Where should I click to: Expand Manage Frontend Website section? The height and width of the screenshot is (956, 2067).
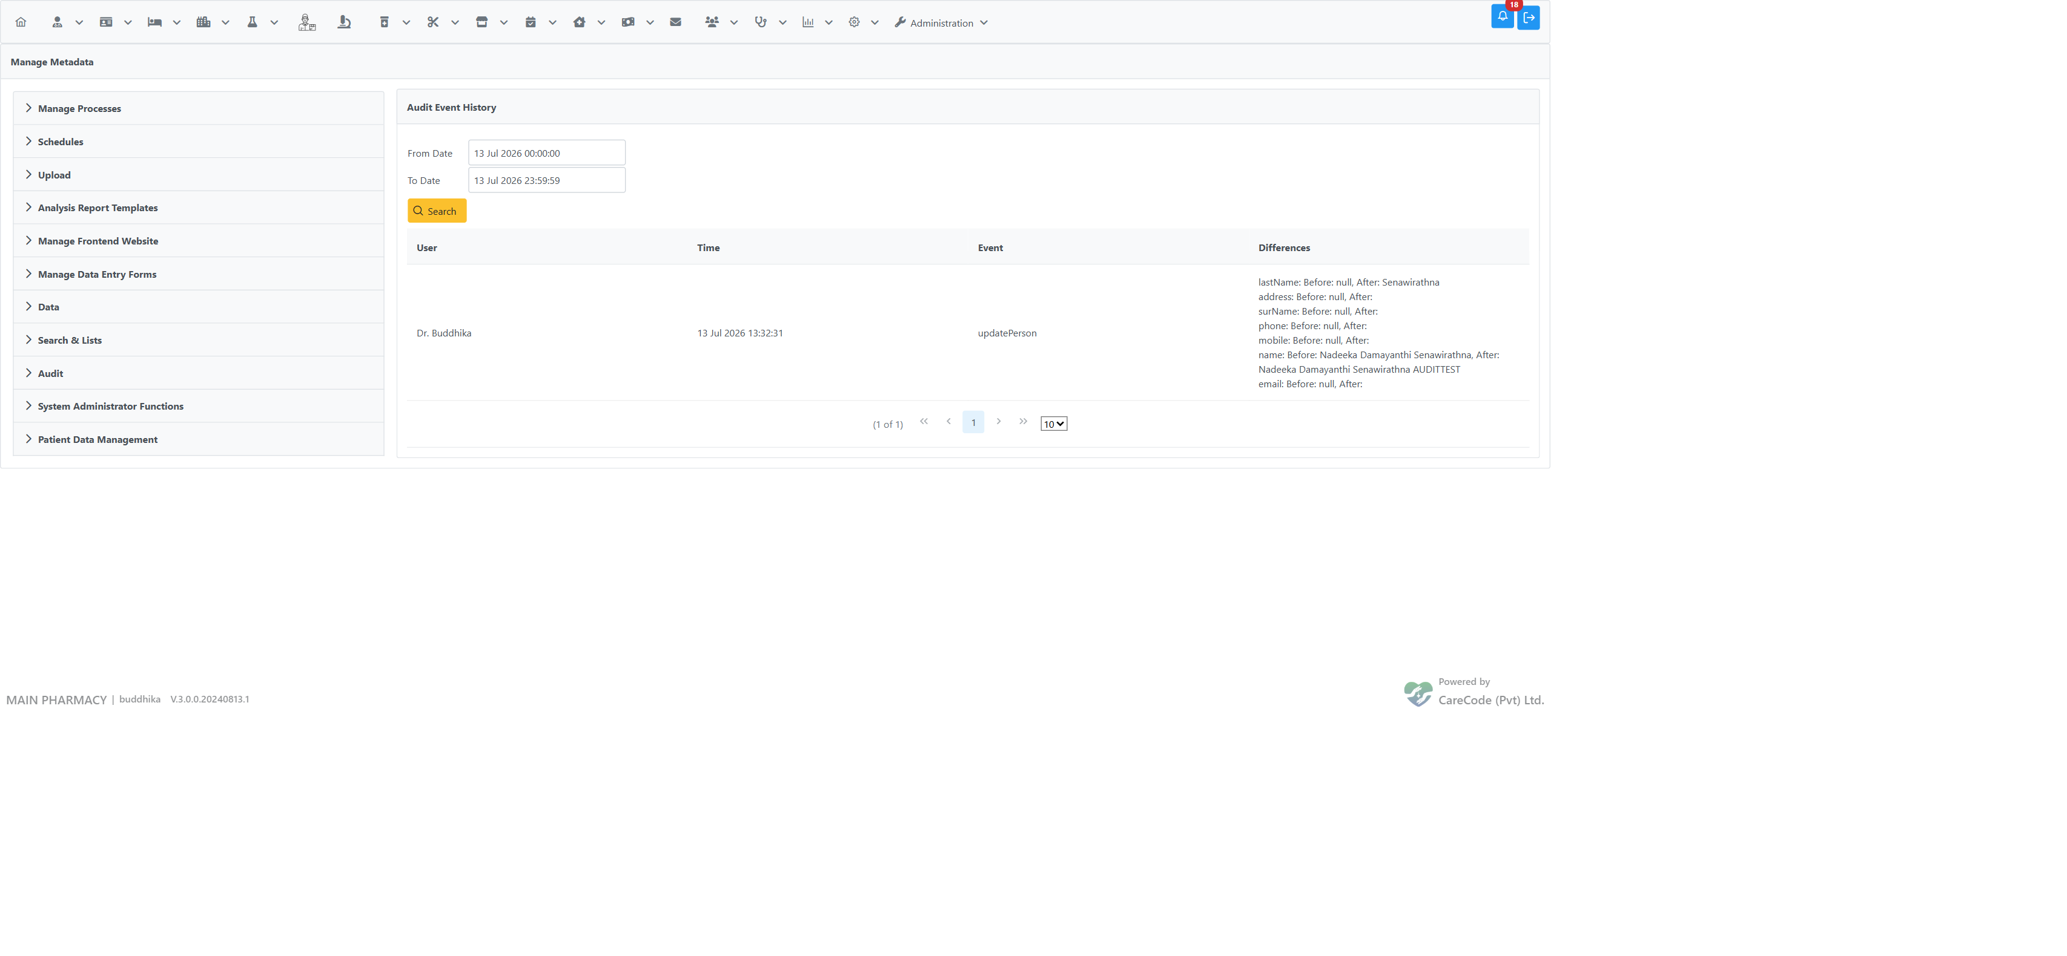[198, 241]
